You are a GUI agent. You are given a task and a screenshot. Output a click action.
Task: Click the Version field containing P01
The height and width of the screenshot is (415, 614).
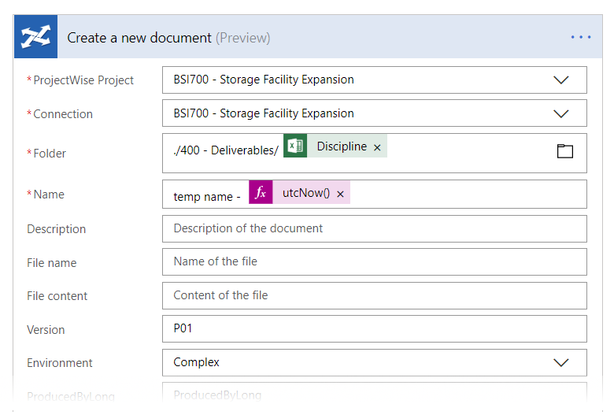click(x=375, y=328)
